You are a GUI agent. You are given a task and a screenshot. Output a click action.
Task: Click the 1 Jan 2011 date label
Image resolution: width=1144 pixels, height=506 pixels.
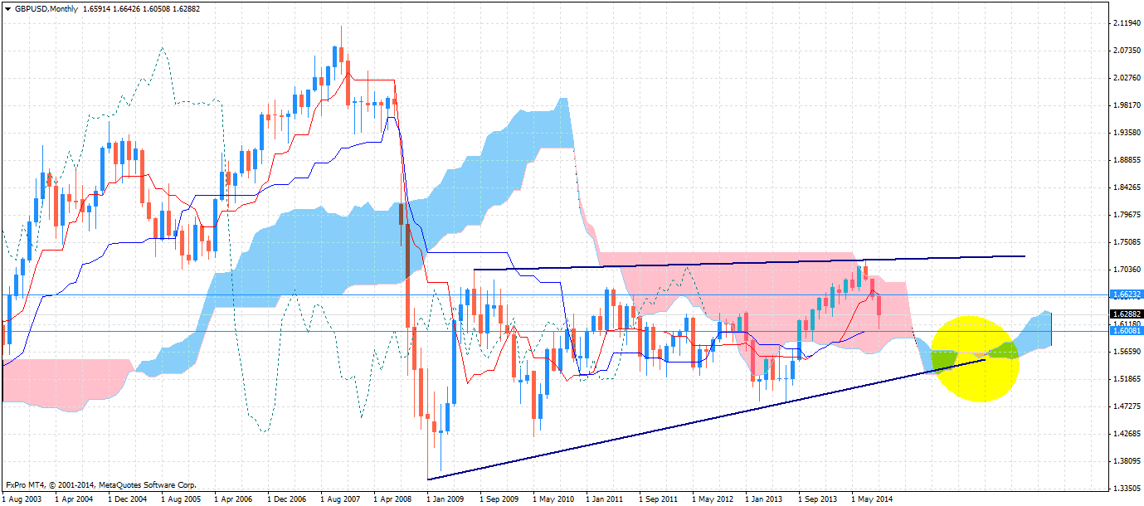pyautogui.click(x=606, y=500)
